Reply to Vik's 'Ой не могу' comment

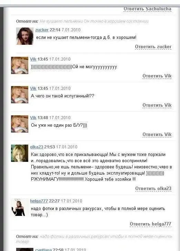(157, 76)
